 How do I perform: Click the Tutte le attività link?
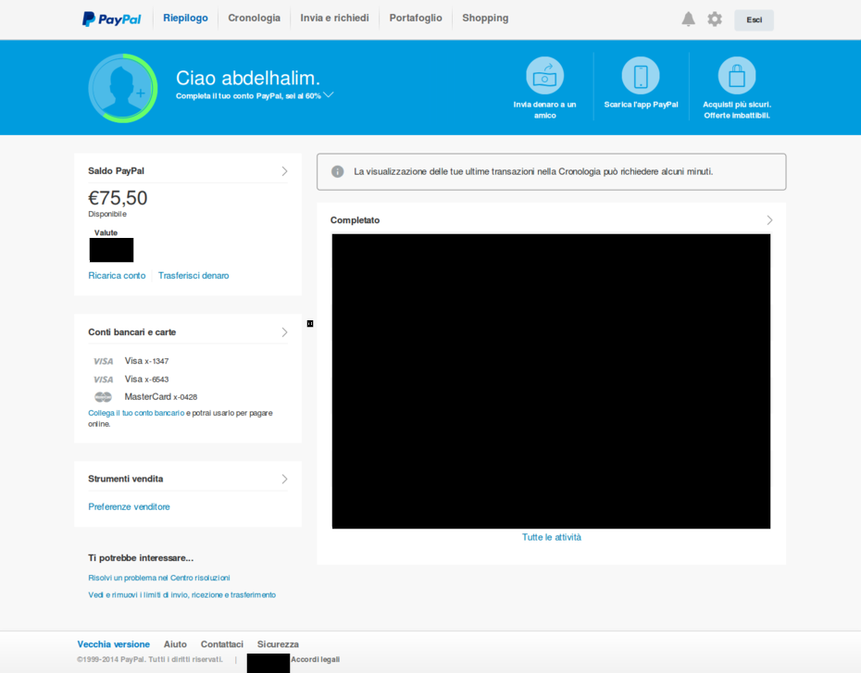[x=551, y=538]
